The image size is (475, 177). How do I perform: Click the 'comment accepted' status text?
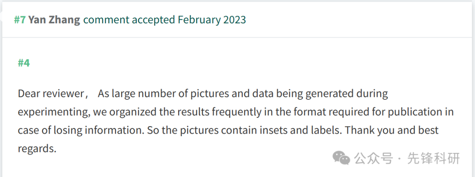pos(129,20)
